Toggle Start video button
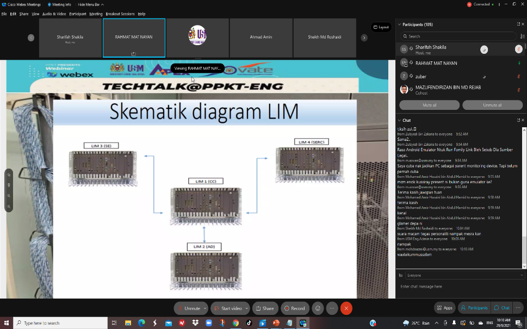Viewport: 527px width, 329px height. tap(227, 308)
